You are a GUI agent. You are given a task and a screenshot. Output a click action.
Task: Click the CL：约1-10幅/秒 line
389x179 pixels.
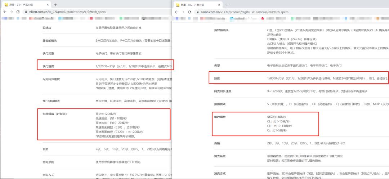278,121
